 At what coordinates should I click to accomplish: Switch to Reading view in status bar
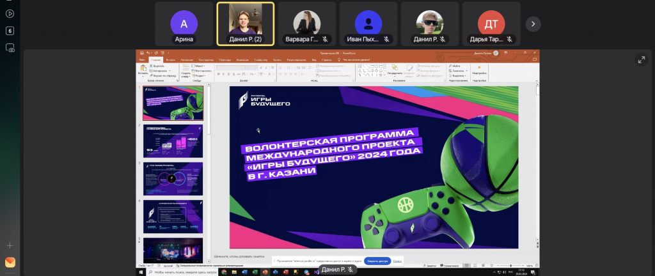[484, 266]
